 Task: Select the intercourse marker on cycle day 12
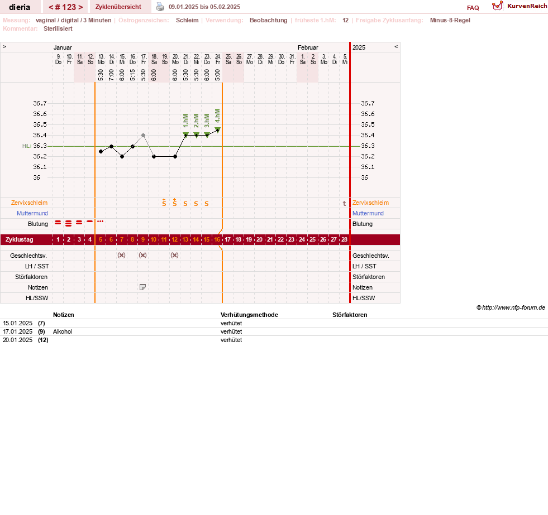[174, 255]
